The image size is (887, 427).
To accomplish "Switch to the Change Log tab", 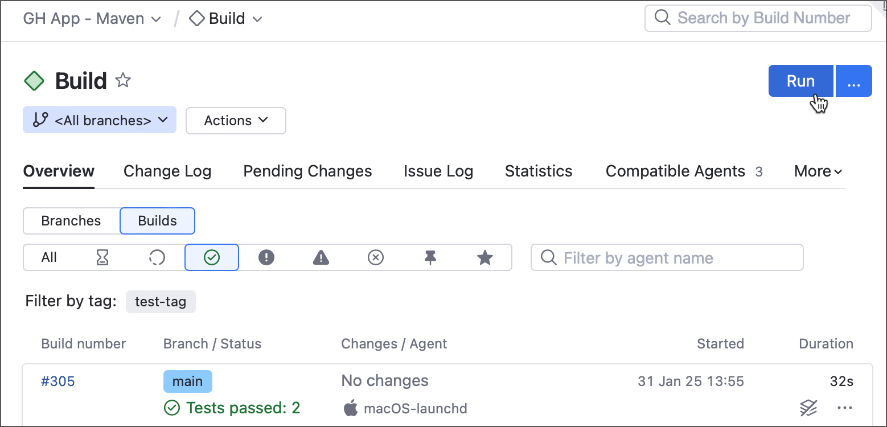I will pyautogui.click(x=167, y=171).
